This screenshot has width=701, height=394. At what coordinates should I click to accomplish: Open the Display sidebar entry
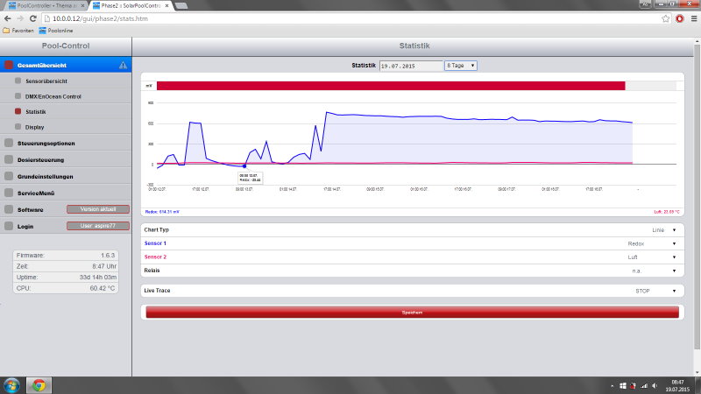[x=34, y=127]
